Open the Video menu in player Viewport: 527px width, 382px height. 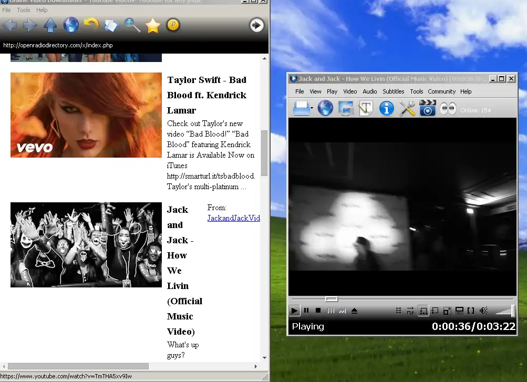click(350, 91)
